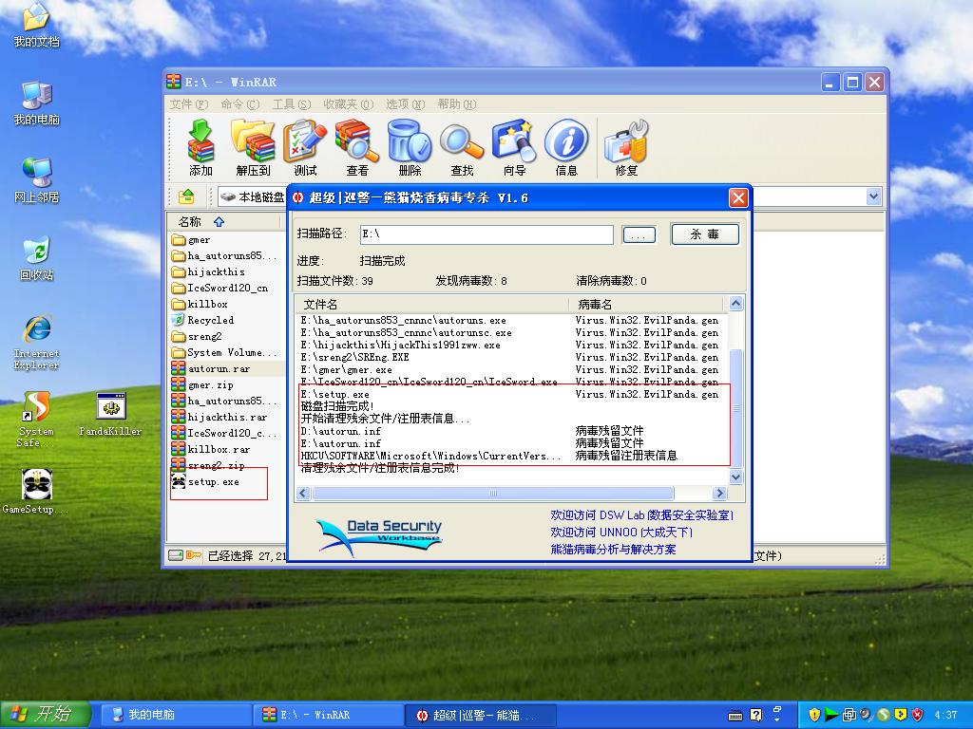Screen dimensions: 973x729
Task: Sort results by 病毒名 column header
Action: 646,304
